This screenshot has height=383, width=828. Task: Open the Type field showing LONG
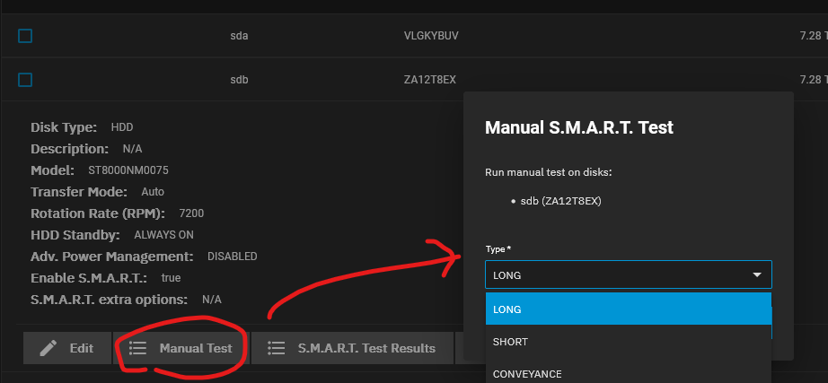[629, 274]
